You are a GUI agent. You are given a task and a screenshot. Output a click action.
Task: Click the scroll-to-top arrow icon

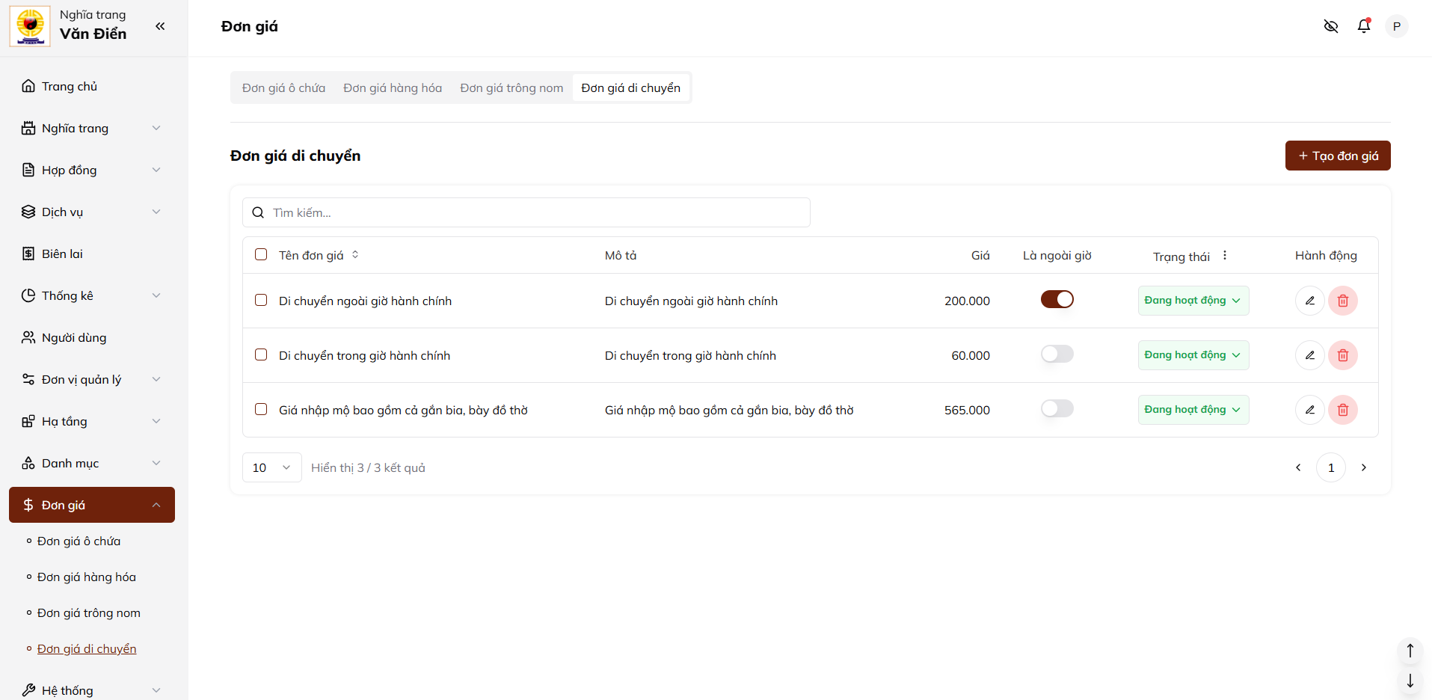1410,651
